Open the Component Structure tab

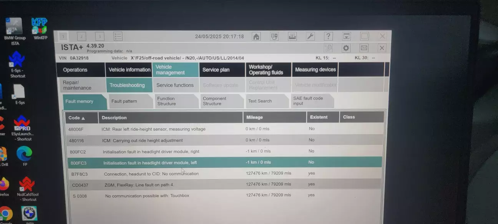(x=222, y=101)
